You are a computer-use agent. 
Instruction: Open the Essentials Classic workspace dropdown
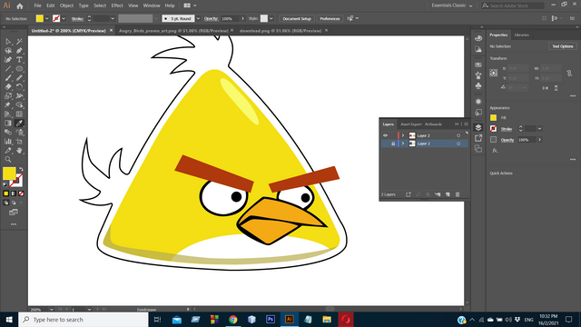[x=452, y=5]
